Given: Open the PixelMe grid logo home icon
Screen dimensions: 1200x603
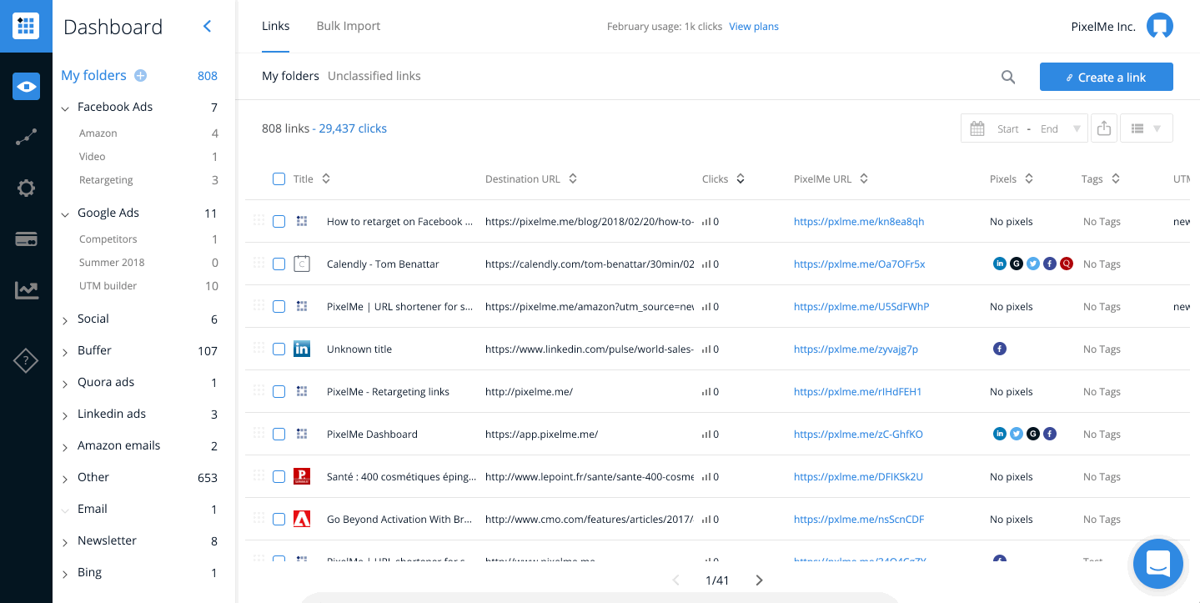Looking at the screenshot, I should [26, 26].
